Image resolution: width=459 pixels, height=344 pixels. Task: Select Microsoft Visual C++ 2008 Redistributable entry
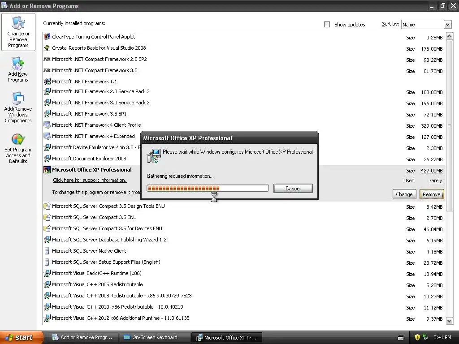pyautogui.click(x=122, y=296)
